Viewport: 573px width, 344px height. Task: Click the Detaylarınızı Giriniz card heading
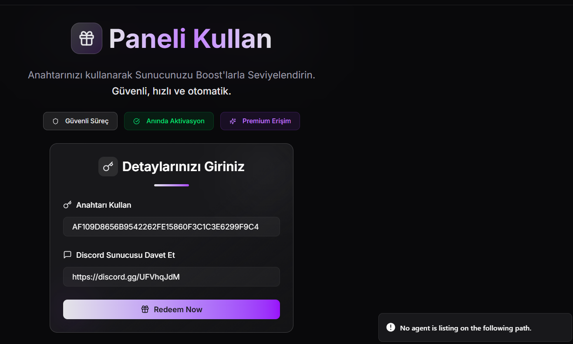pos(183,166)
